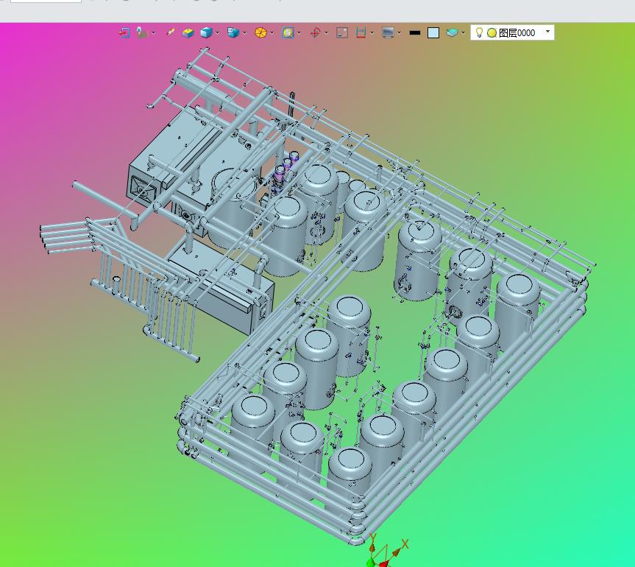Open the 图层0000 layer selection combo box
The image size is (635, 567).
512,32
